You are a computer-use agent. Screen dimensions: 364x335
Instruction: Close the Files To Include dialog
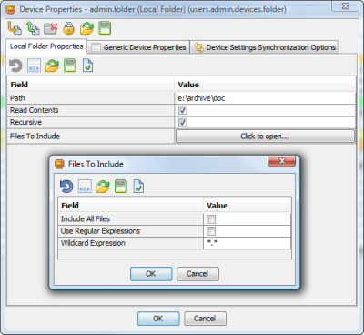tap(282, 161)
